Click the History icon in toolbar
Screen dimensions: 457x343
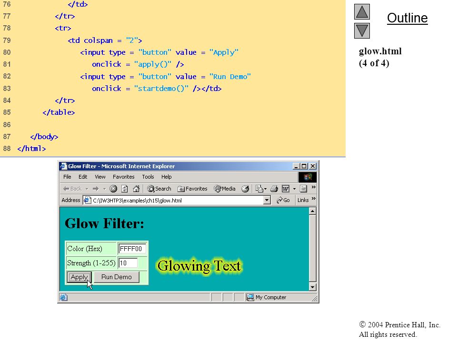coord(245,189)
